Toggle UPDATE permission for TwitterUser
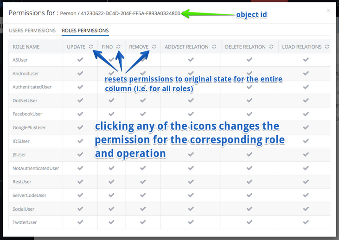339x240 pixels. pyautogui.click(x=80, y=222)
